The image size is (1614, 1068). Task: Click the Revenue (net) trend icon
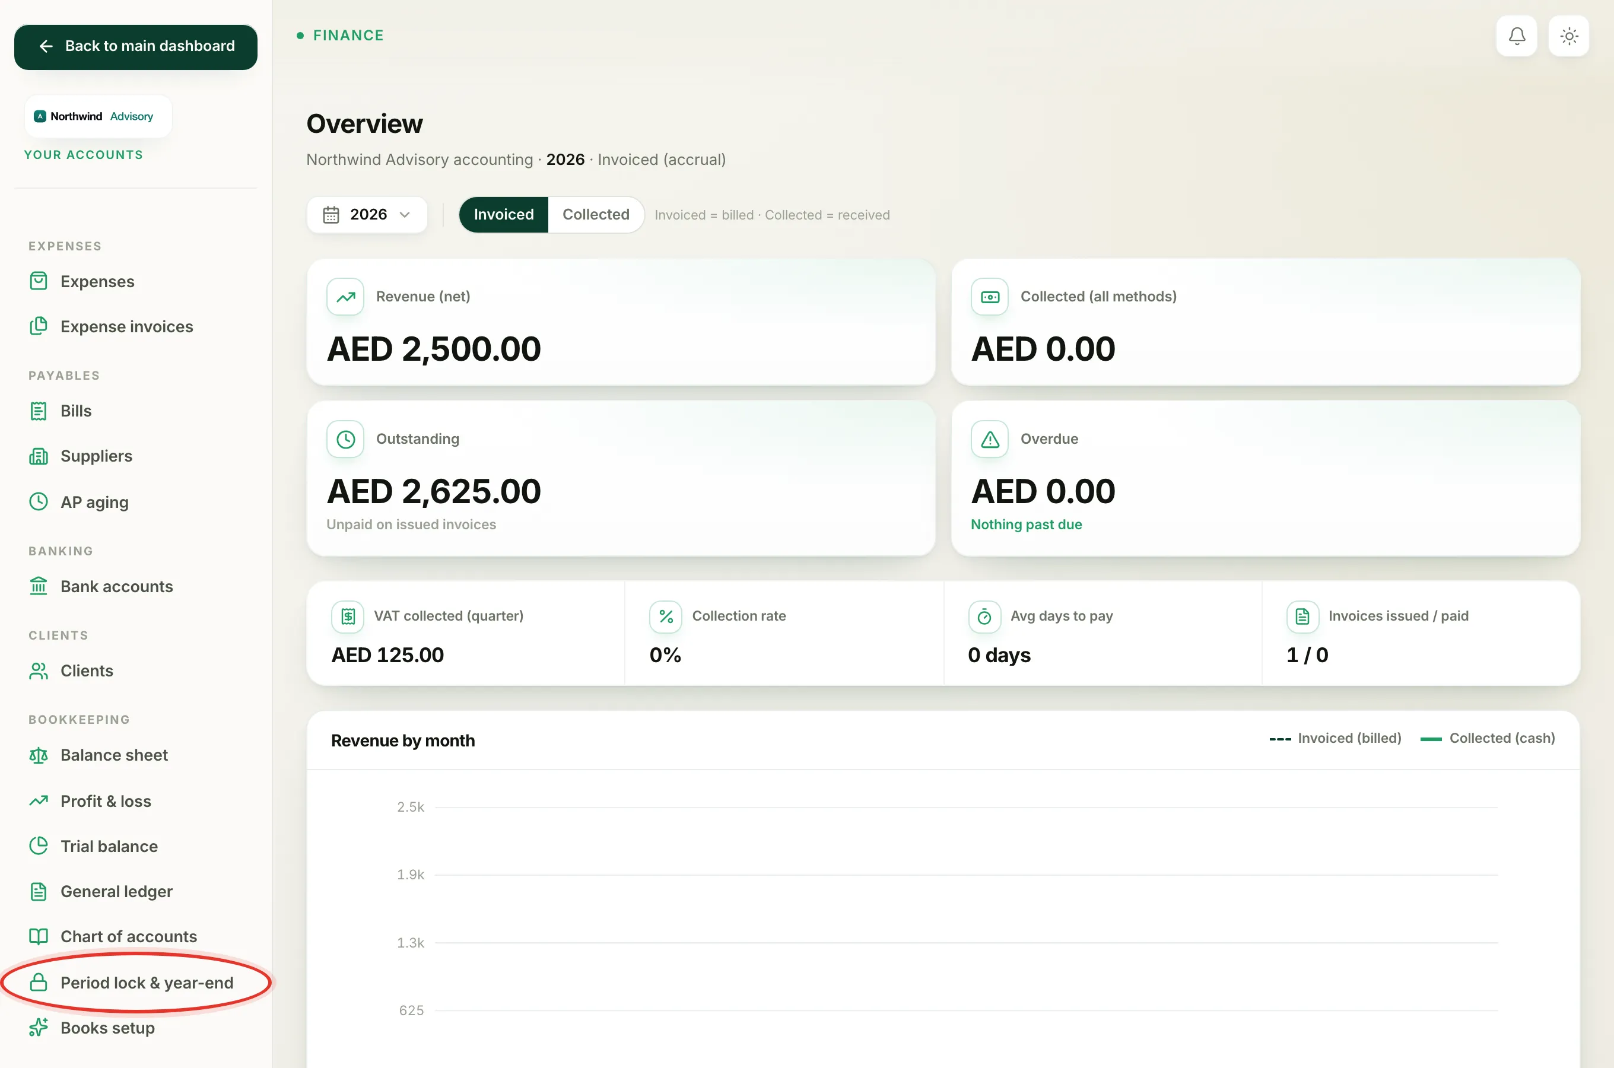click(x=345, y=297)
